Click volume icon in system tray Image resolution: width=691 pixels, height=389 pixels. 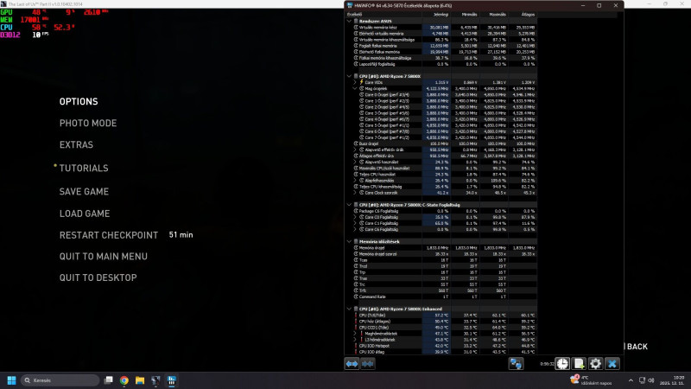tap(651, 380)
